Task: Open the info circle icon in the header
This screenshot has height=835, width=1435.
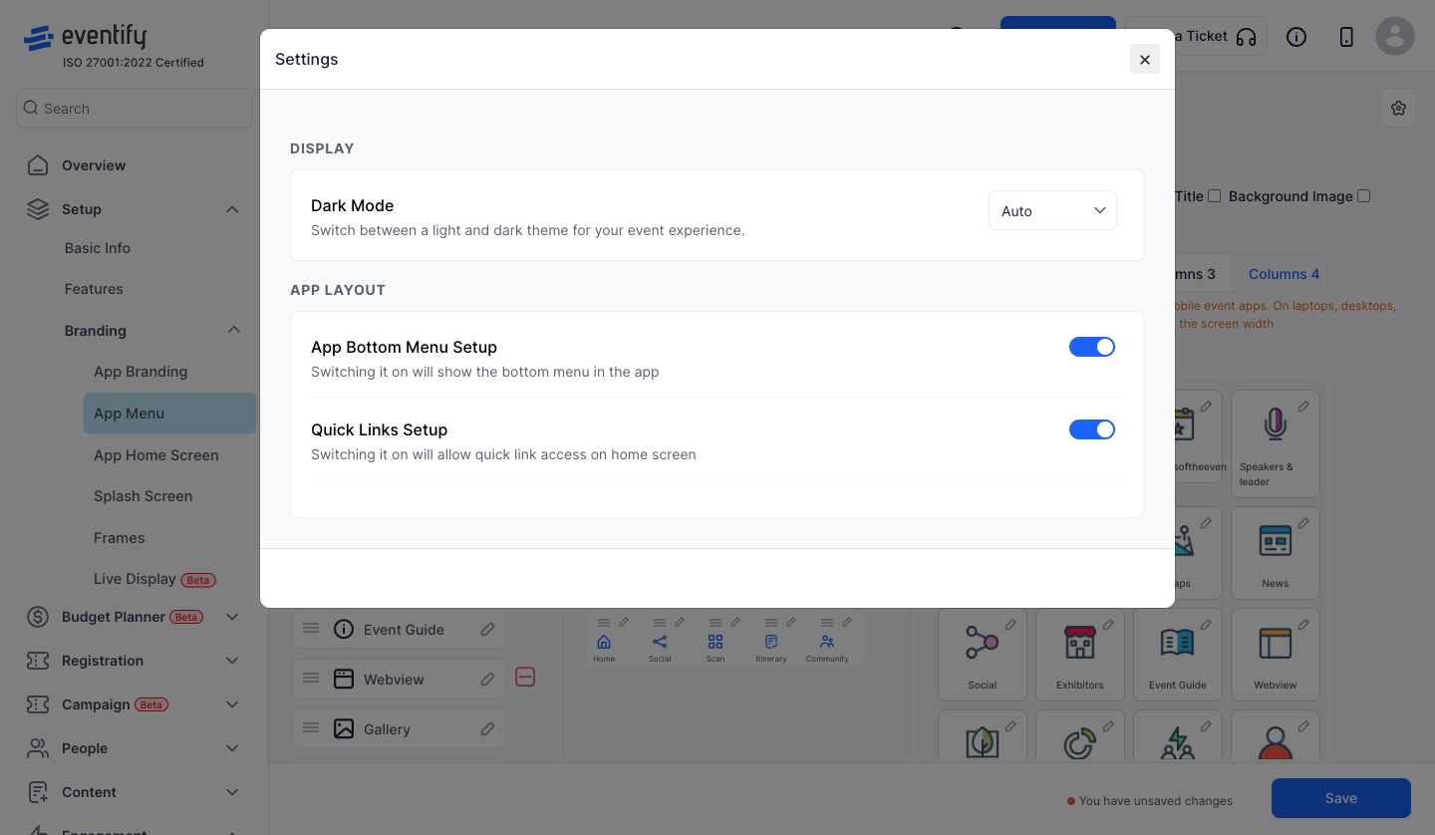Action: 1296,37
